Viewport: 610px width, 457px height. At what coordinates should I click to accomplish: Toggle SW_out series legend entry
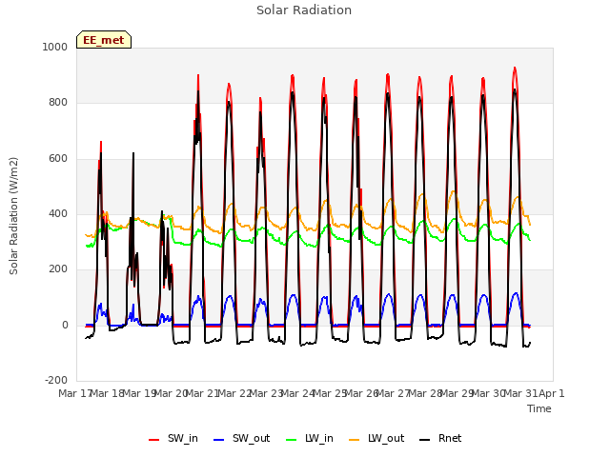point(241,438)
